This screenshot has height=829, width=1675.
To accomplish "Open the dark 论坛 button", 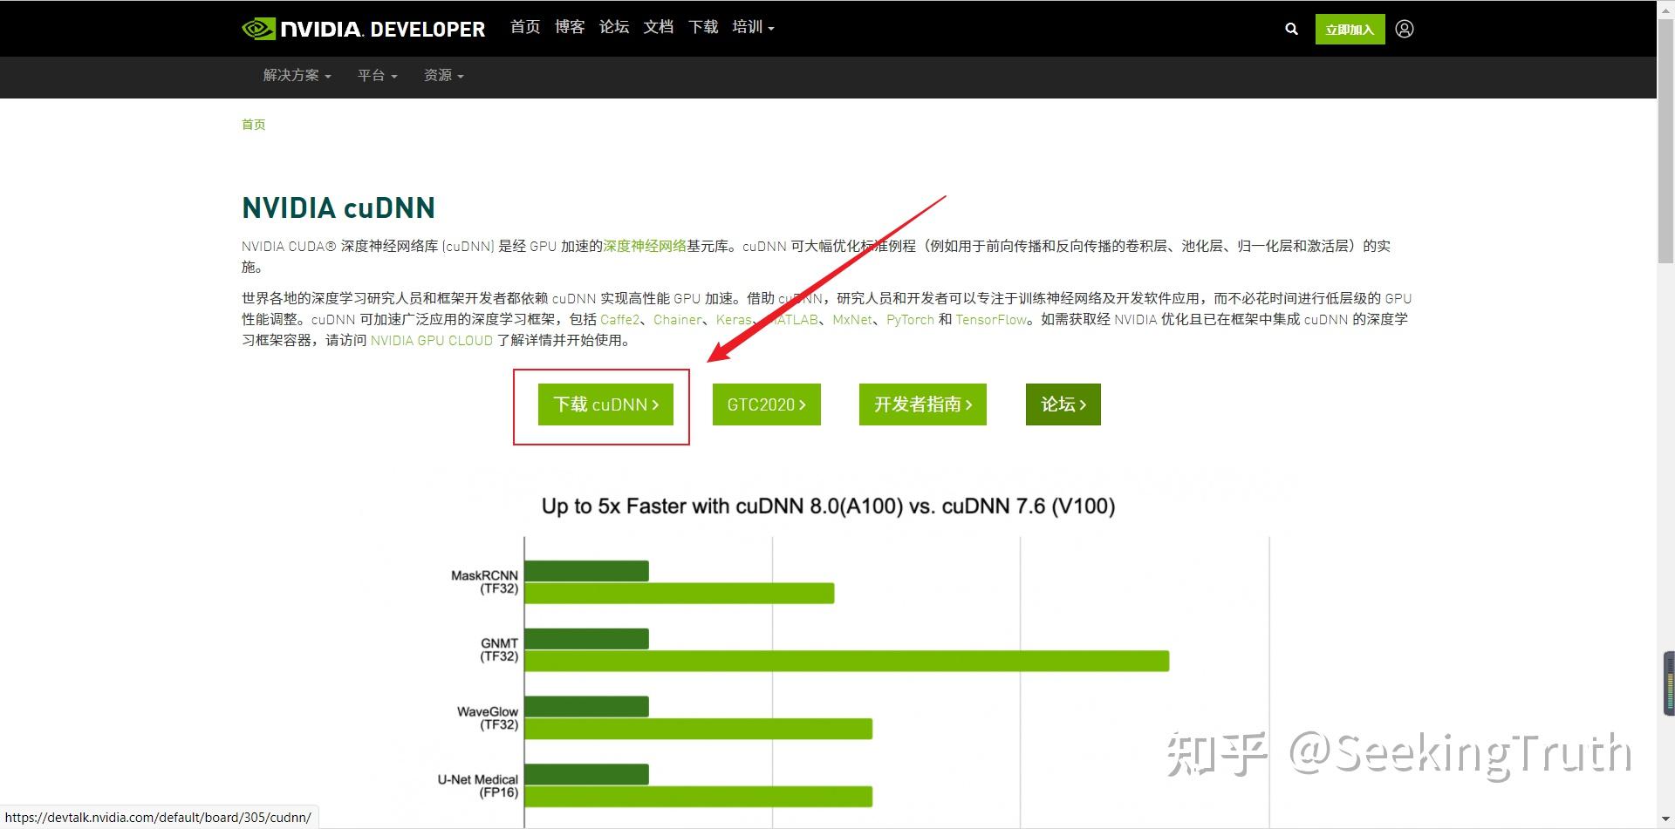I will (x=1063, y=404).
